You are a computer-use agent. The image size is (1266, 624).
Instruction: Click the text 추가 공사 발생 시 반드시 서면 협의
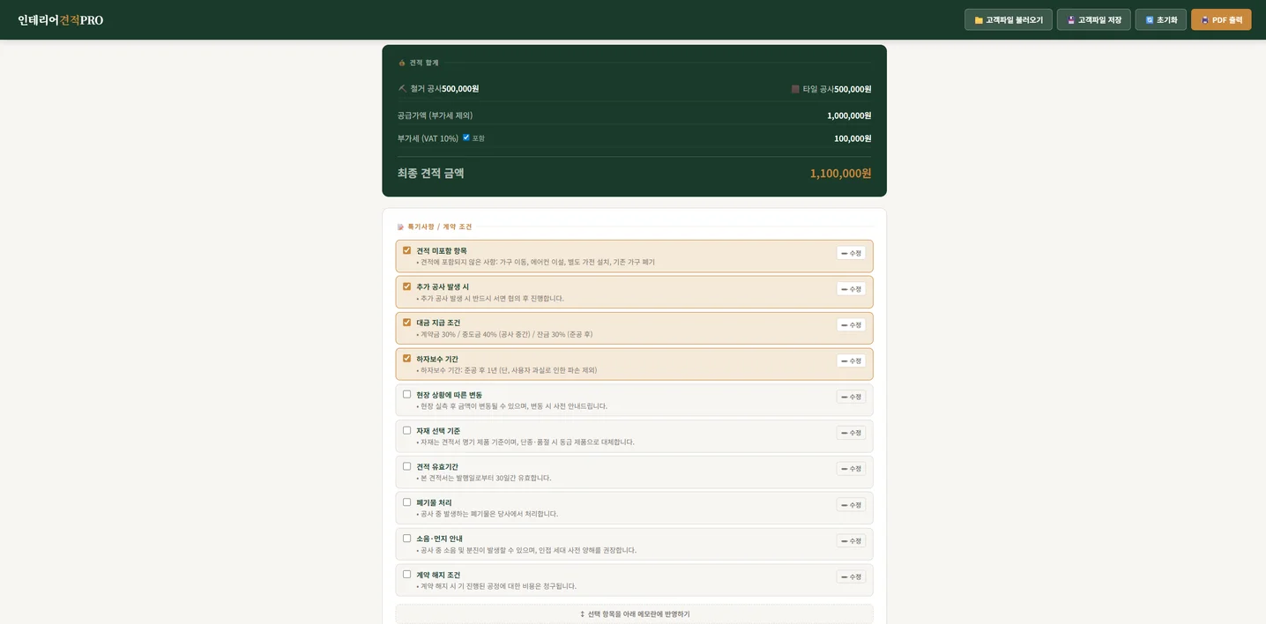coord(490,299)
